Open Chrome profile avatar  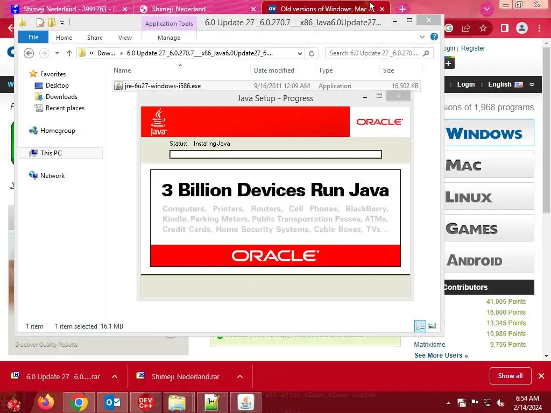(x=522, y=28)
